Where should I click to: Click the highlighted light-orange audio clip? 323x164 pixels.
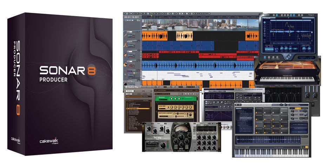coord(184,36)
